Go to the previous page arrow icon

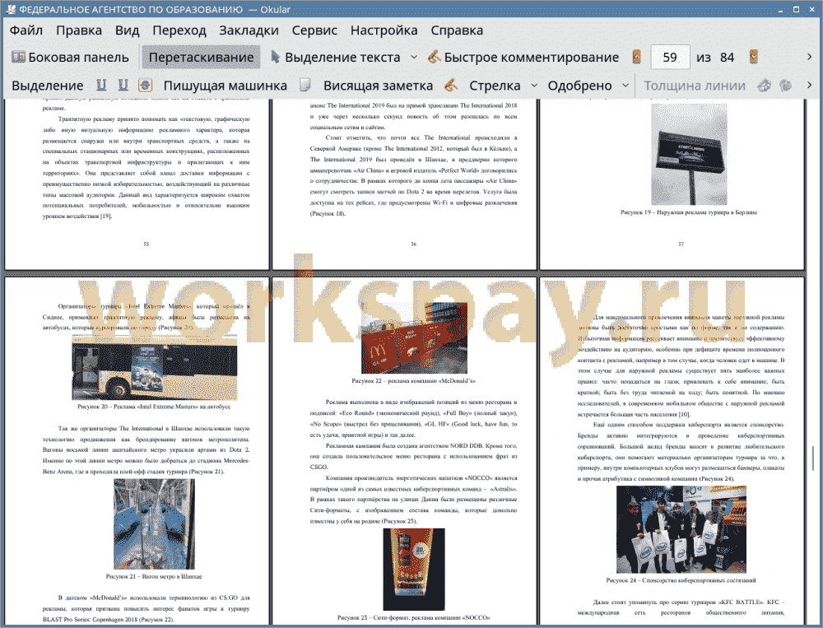point(637,57)
